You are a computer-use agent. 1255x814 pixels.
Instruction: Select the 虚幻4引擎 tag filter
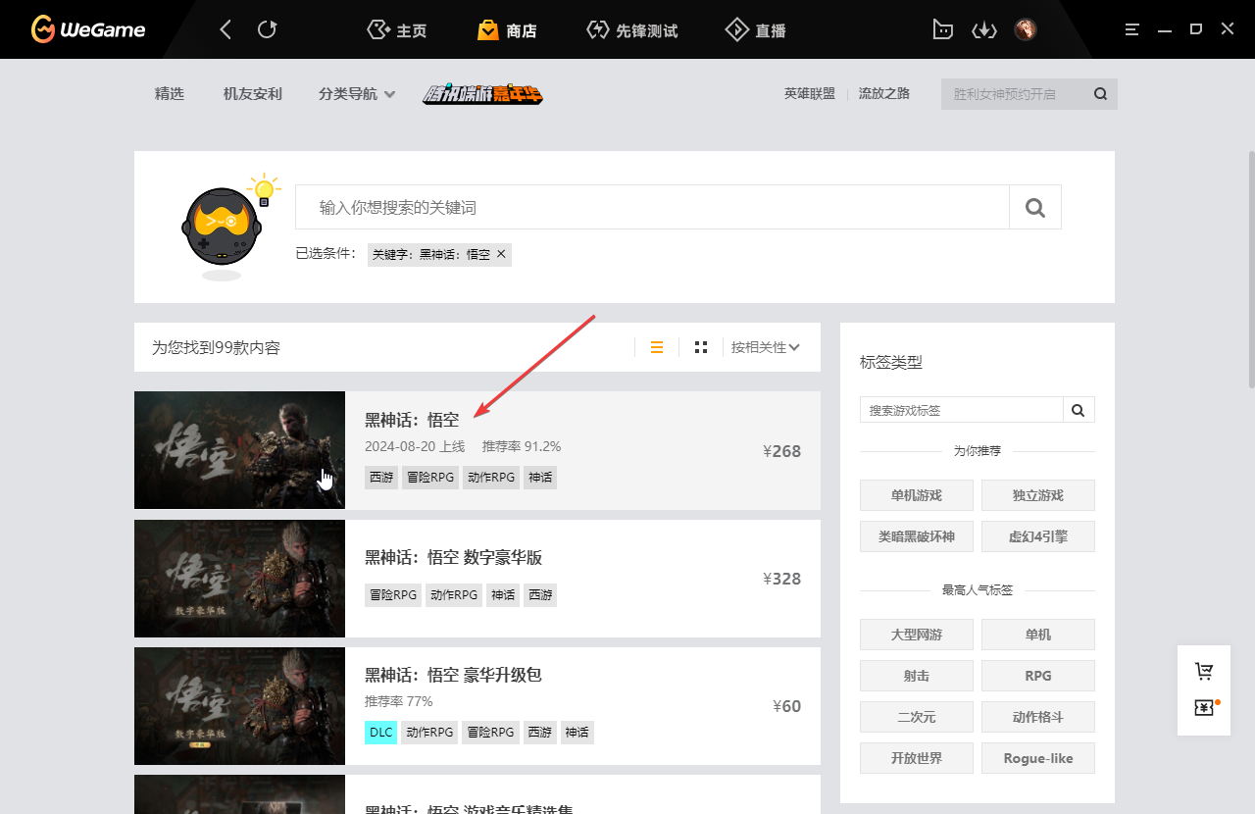[x=1038, y=536]
